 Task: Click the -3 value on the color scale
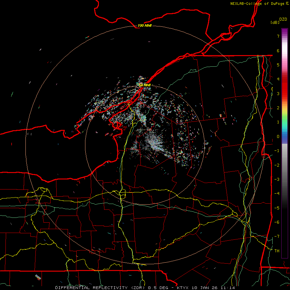(x=277, y=179)
